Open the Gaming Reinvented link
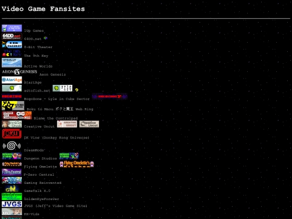 pos(43,183)
